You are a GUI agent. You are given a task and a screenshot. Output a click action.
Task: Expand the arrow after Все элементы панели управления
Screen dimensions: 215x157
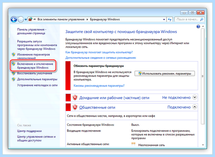pyautogui.click(x=87, y=20)
